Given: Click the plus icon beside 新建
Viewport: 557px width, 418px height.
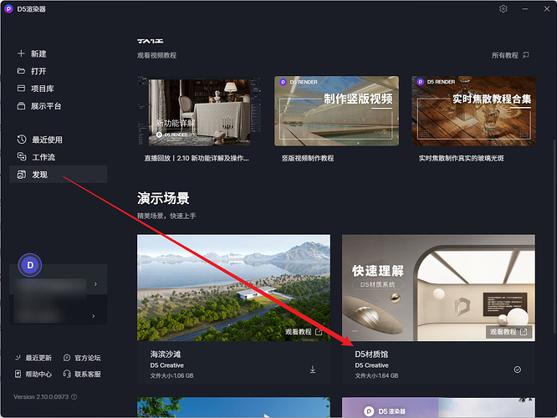Looking at the screenshot, I should pos(21,54).
